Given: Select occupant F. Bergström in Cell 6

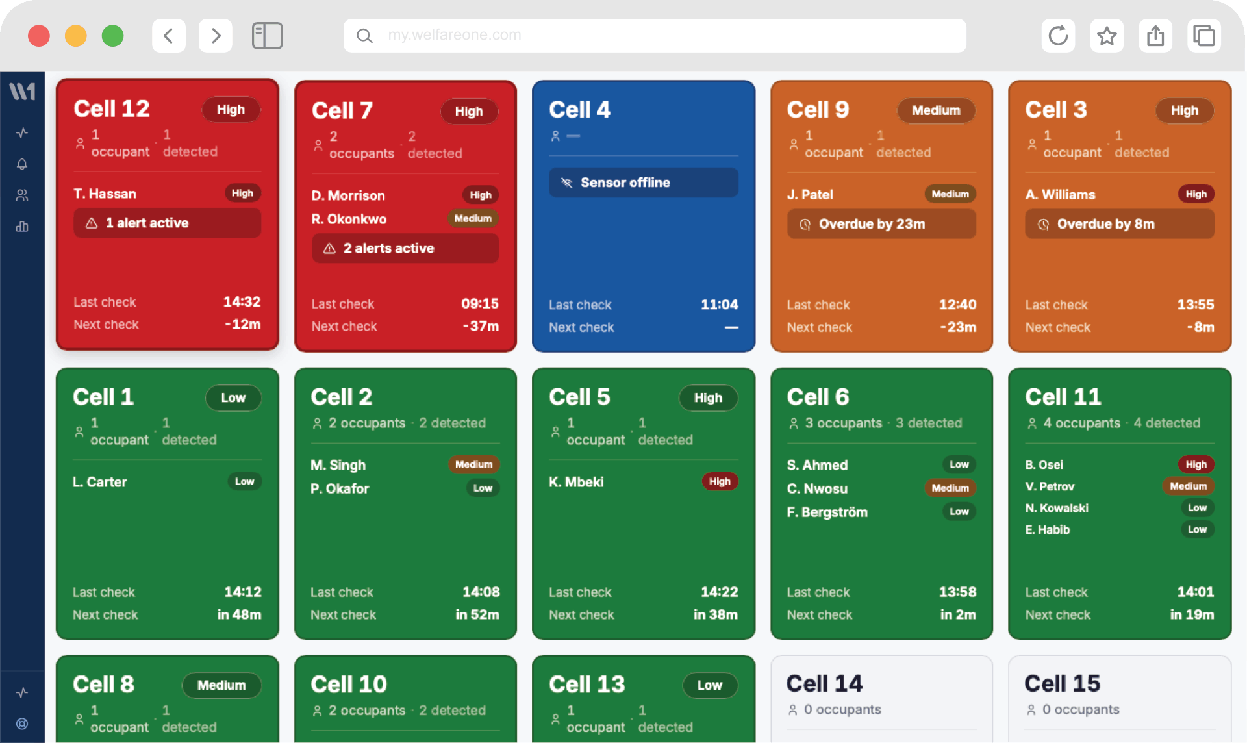Looking at the screenshot, I should 827,512.
